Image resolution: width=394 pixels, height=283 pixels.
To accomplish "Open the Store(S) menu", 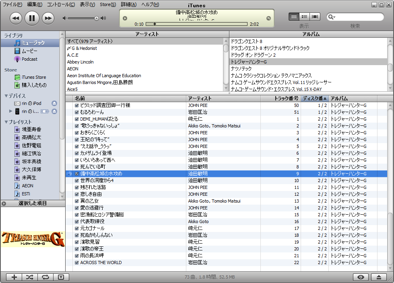I will (x=108, y=4).
